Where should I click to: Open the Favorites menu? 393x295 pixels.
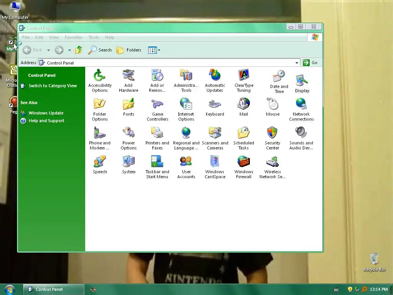(x=73, y=37)
